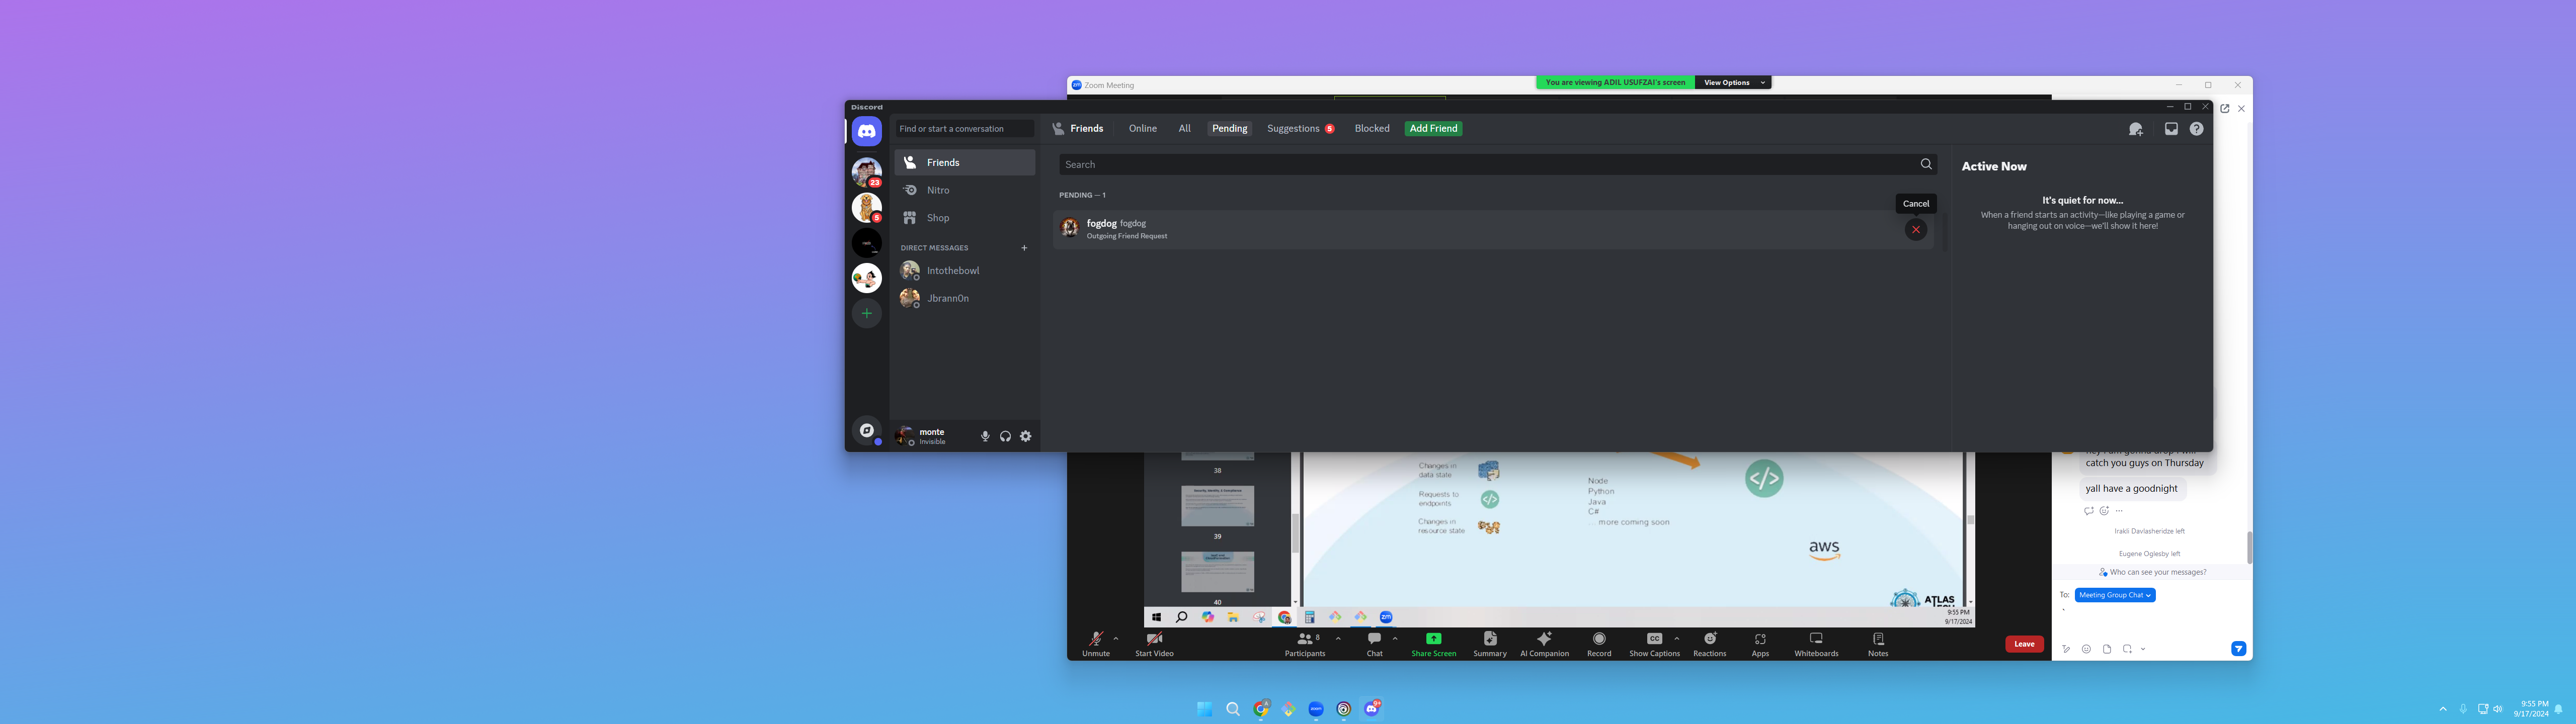This screenshot has height=724, width=2576.
Task: Cancel the outgoing request to fogdog
Action: click(x=1915, y=230)
